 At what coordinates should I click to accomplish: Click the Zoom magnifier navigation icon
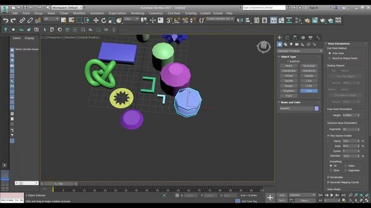click(x=350, y=195)
